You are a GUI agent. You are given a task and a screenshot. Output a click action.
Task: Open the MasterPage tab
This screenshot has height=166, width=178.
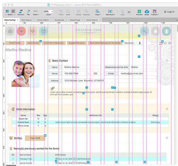point(75,20)
